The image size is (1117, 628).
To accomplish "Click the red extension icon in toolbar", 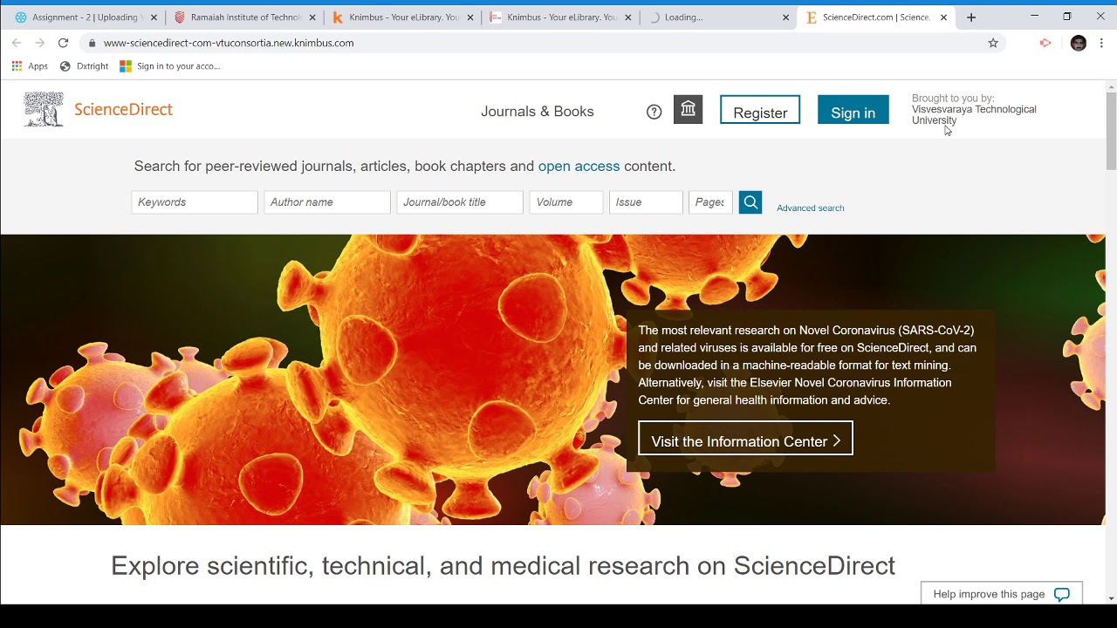I will pos(1045,43).
